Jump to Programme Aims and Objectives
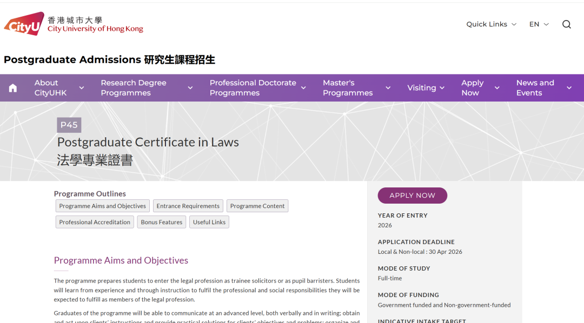 (102, 206)
